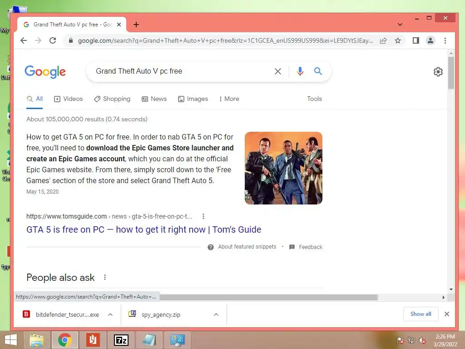The height and width of the screenshot is (349, 465).
Task: Open 7-Zip from the taskbar
Action: (121, 340)
